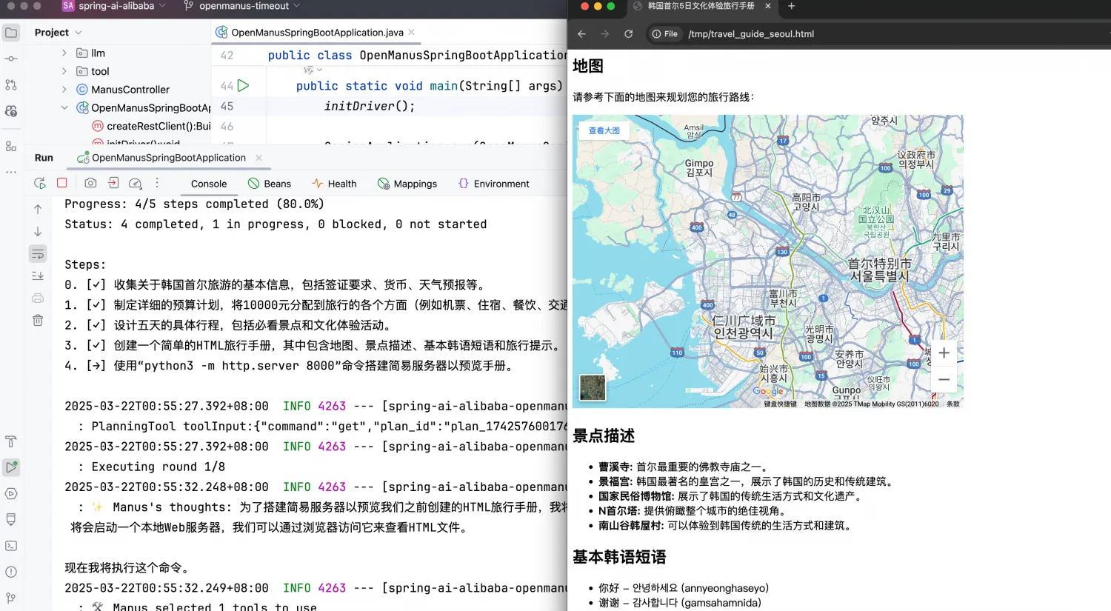Open the Terminal tool window icon
The height and width of the screenshot is (611, 1111).
pyautogui.click(x=11, y=546)
